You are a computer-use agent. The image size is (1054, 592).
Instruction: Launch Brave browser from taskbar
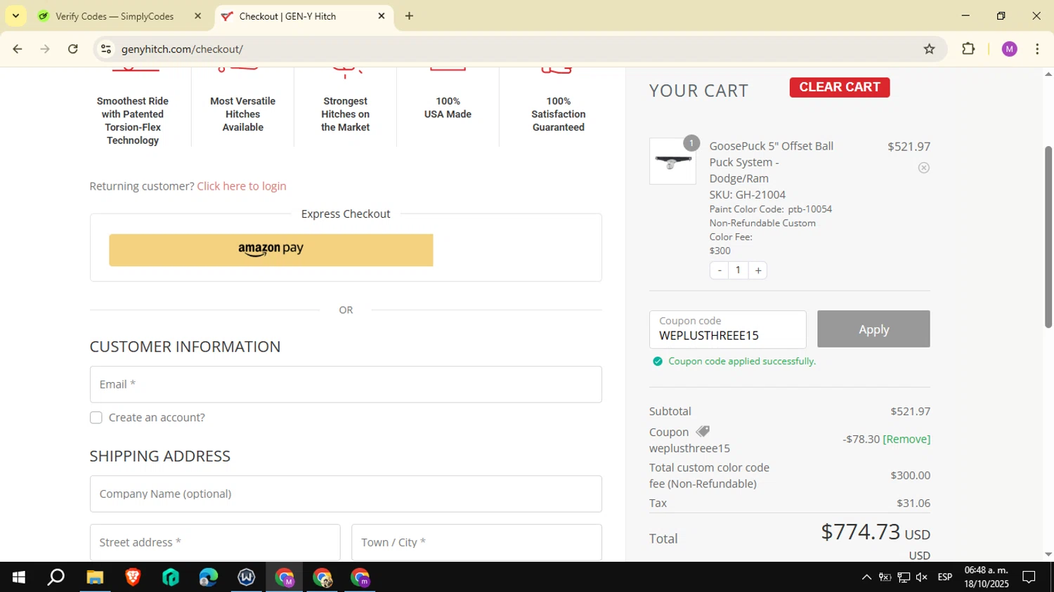pyautogui.click(x=133, y=577)
